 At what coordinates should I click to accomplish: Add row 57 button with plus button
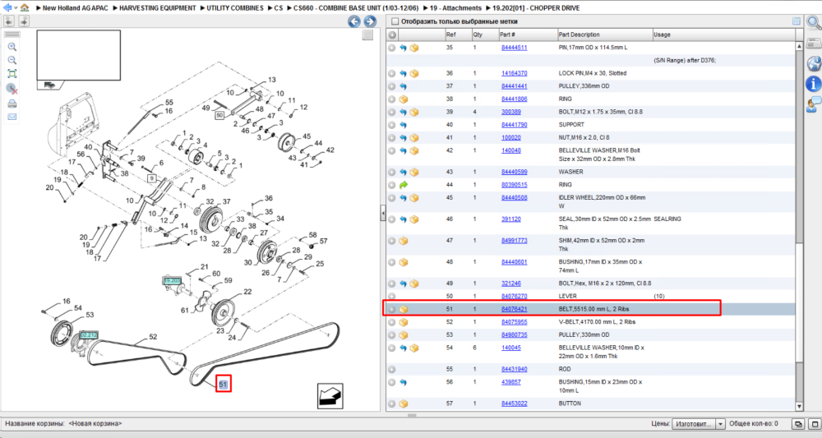coord(391,404)
